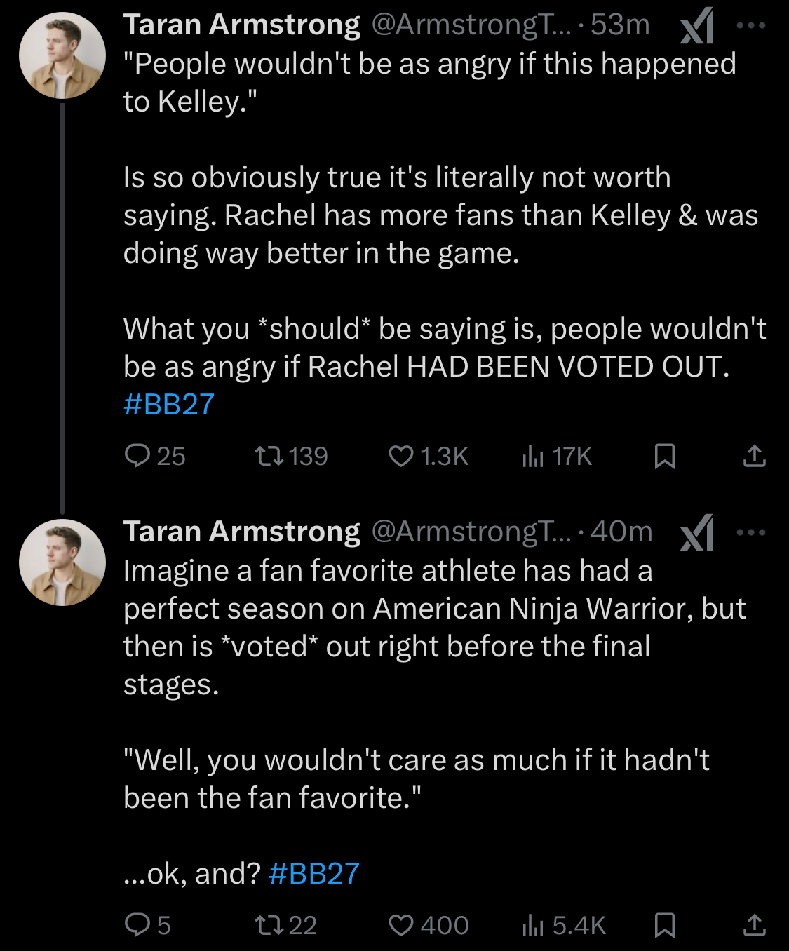The image size is (789, 951).
Task: View analytics on the 5.4K views tweet
Action: click(x=533, y=925)
